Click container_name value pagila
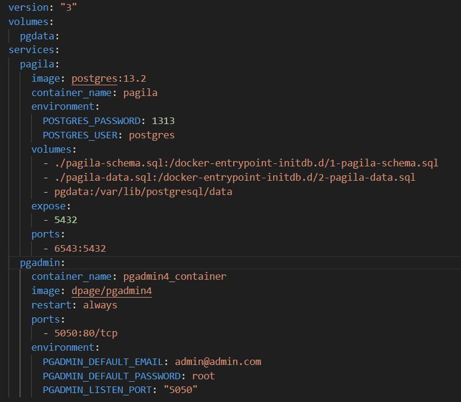Viewport: 461px width, 402px height. [x=140, y=93]
